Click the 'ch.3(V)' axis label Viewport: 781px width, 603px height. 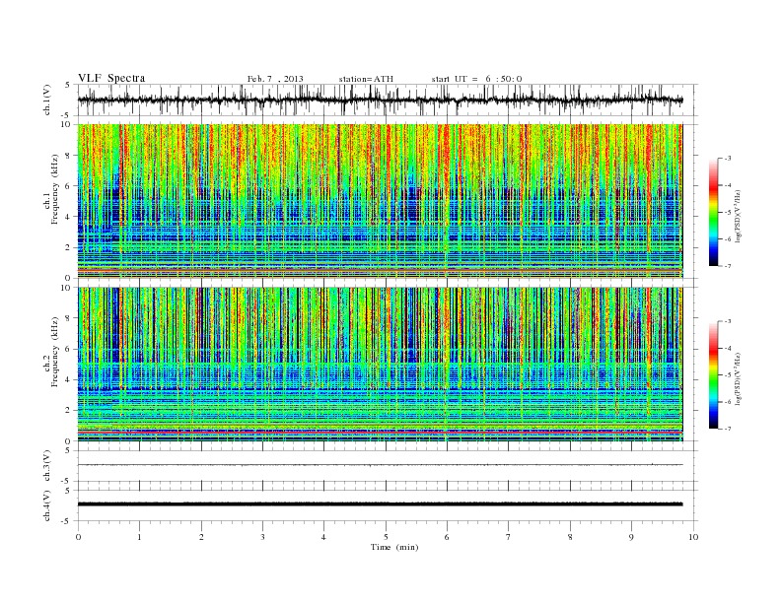(x=47, y=466)
